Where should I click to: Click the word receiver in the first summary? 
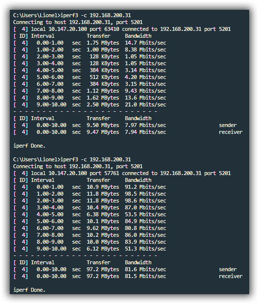point(231,132)
